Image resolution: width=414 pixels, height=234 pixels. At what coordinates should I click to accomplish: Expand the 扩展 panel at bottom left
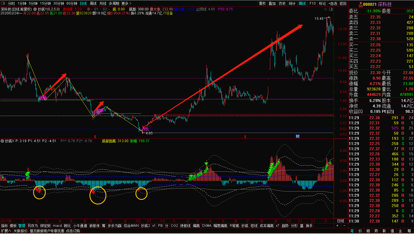tap(6, 231)
